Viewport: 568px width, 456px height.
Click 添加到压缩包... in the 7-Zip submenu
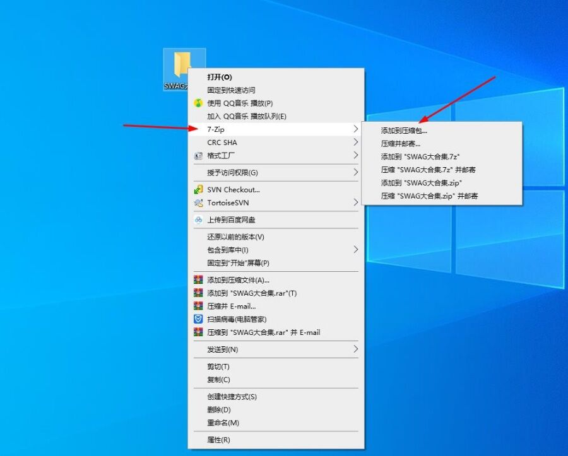[x=442, y=131]
